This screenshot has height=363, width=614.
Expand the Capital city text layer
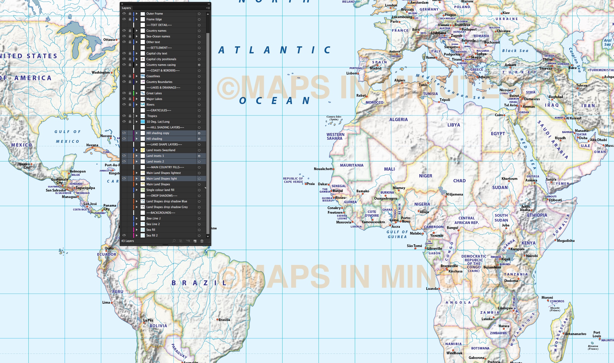[x=137, y=53]
